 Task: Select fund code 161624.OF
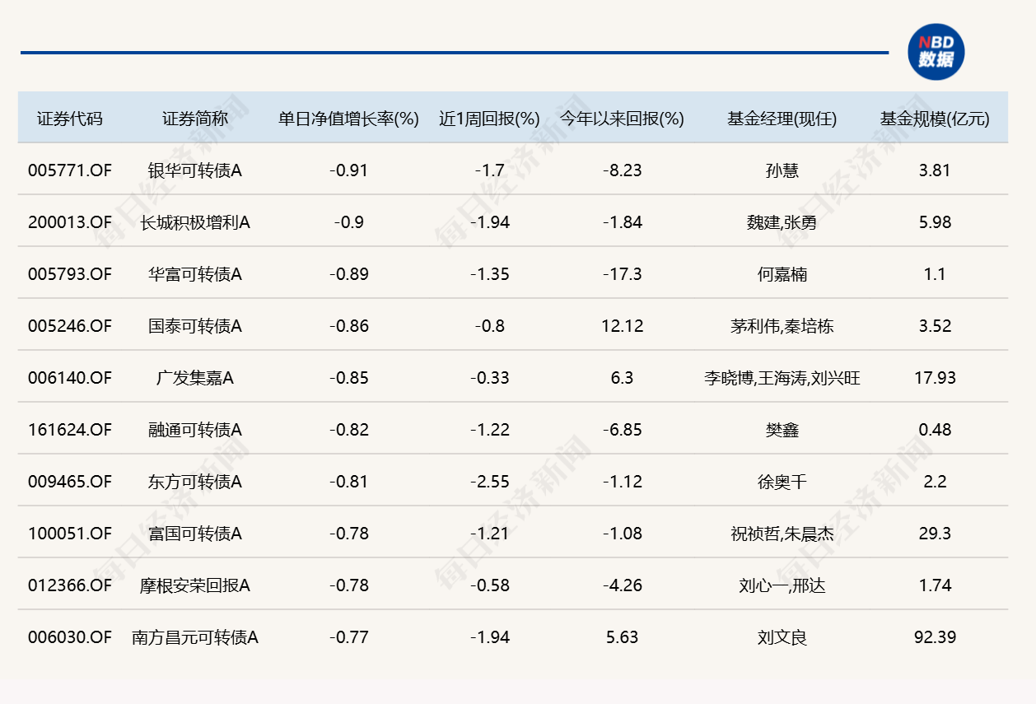tap(69, 430)
